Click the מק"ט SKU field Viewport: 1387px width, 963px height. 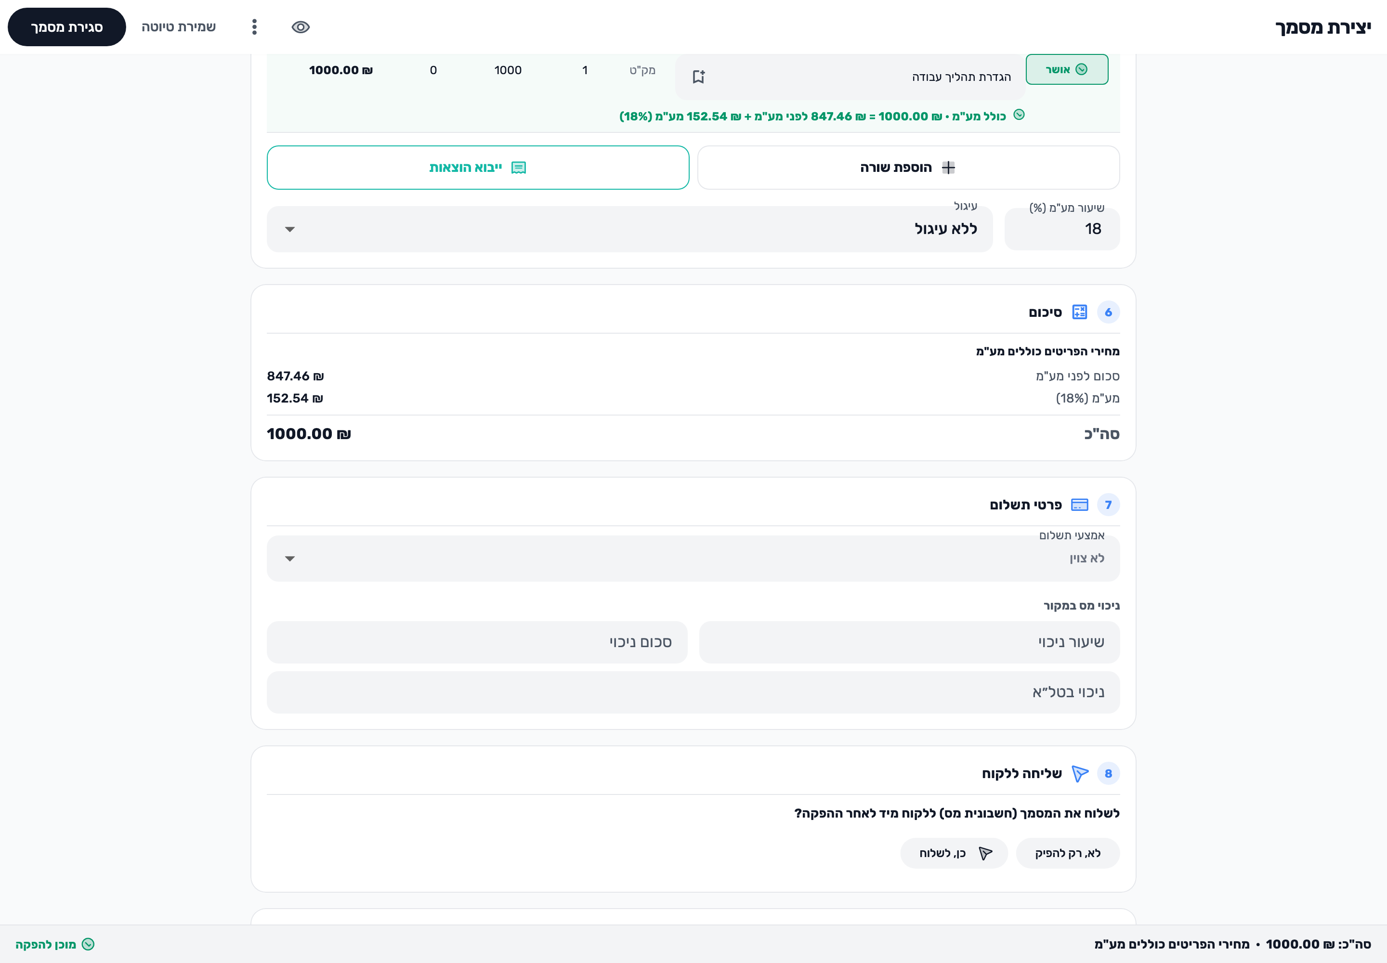[x=642, y=70]
